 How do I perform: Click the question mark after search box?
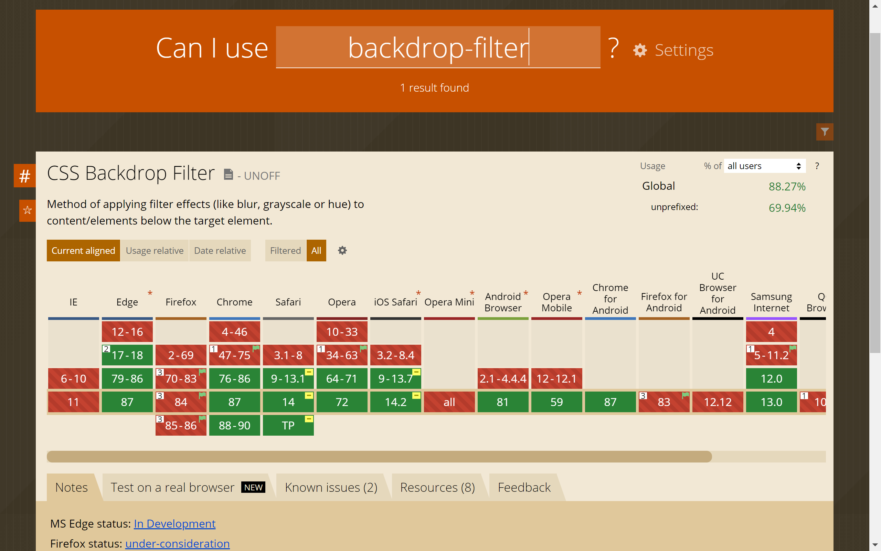point(613,48)
